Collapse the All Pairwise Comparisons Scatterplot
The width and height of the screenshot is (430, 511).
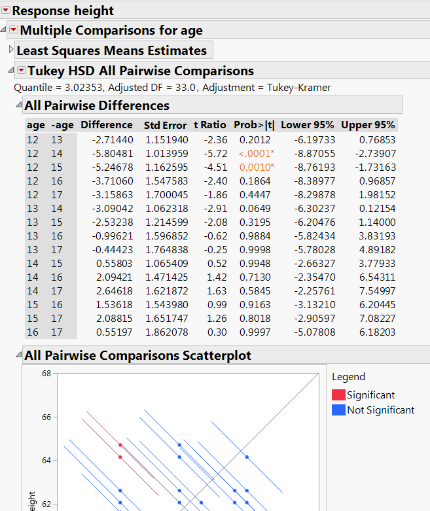coord(19,355)
